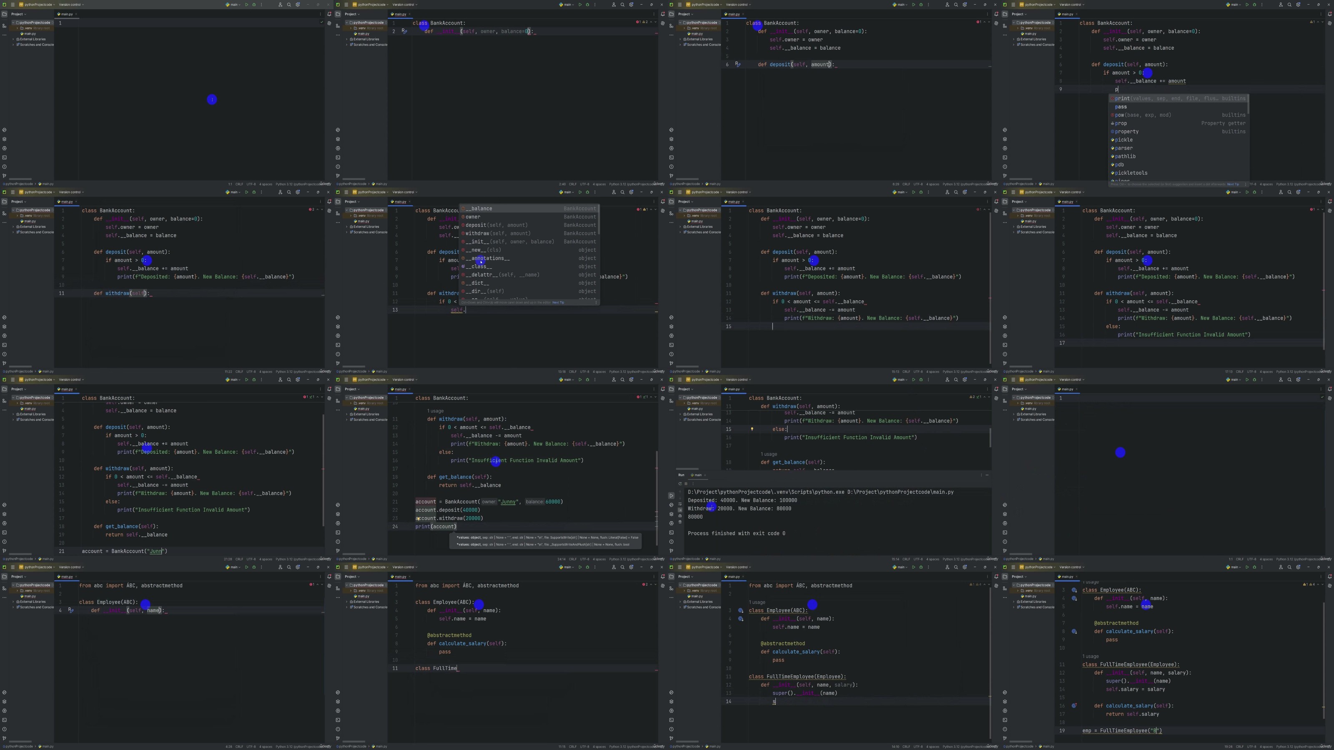Click the Stop icon in Run panel

point(686,484)
